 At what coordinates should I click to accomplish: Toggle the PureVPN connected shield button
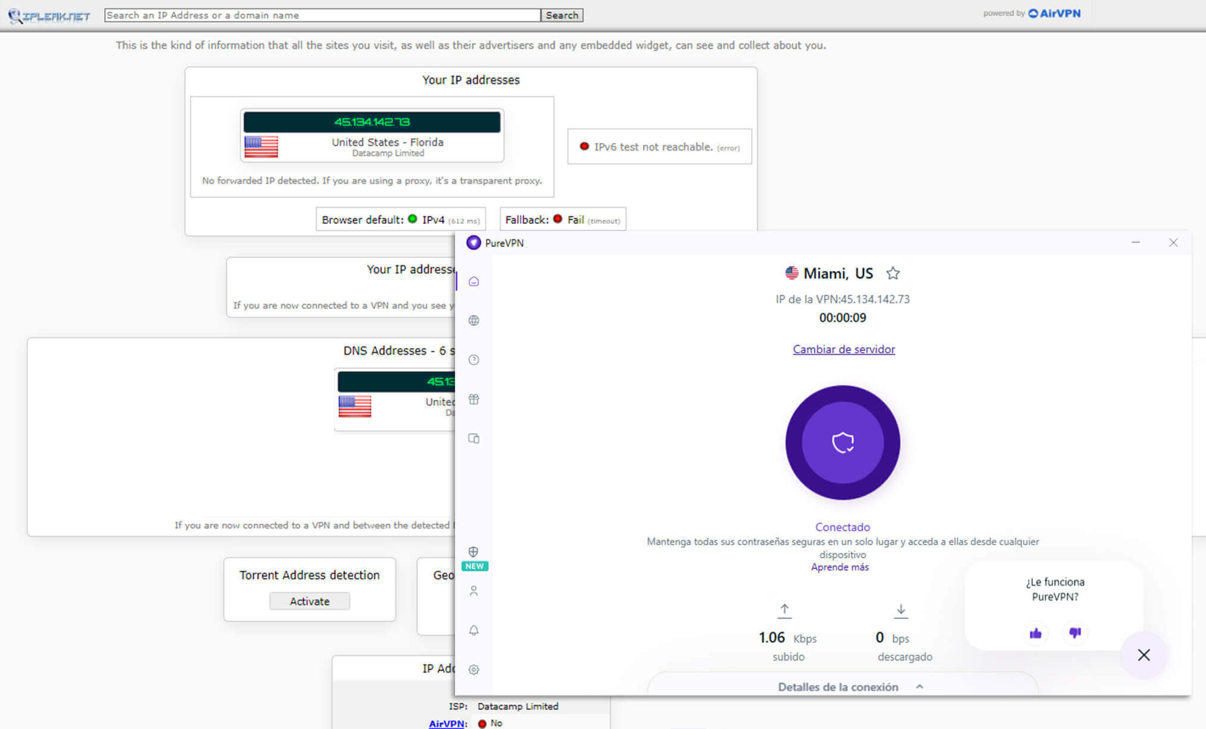(x=843, y=440)
